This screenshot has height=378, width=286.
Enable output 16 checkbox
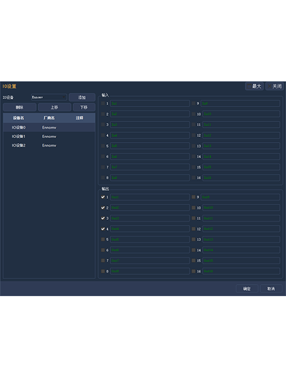pos(193,271)
